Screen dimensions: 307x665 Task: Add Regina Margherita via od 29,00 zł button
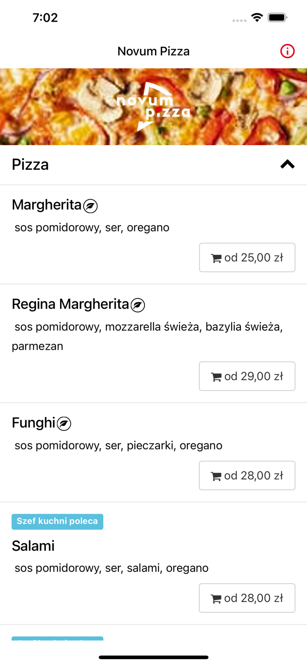pos(247,376)
